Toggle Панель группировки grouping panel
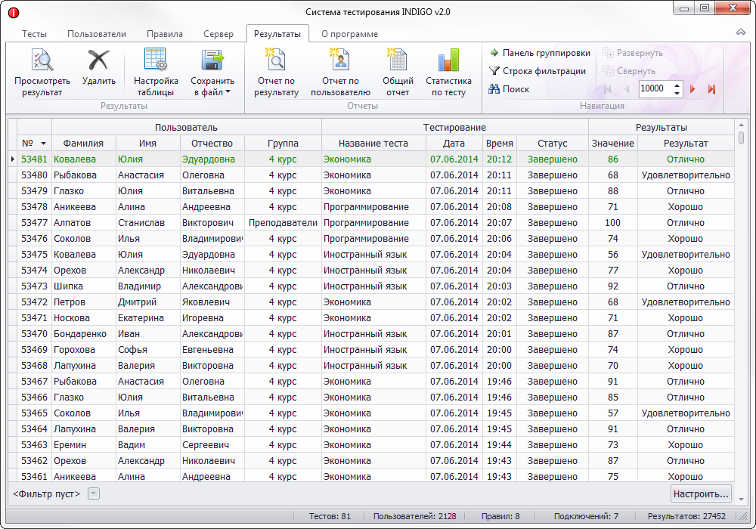The width and height of the screenshot is (756, 529). coord(540,53)
